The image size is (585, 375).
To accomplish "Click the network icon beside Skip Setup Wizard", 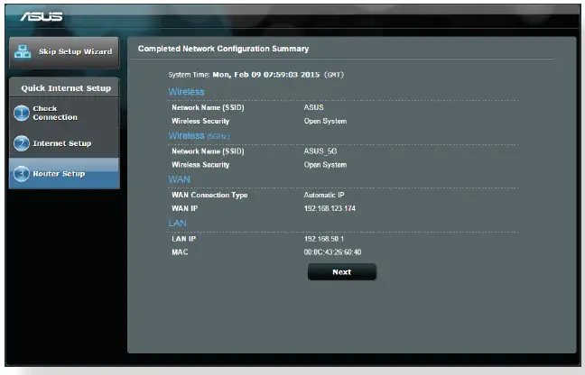I will point(23,51).
